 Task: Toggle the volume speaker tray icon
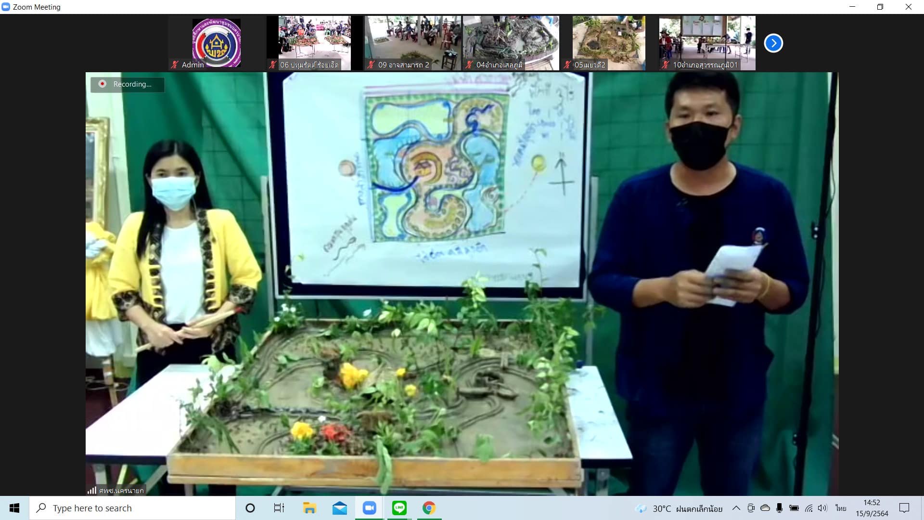point(822,508)
